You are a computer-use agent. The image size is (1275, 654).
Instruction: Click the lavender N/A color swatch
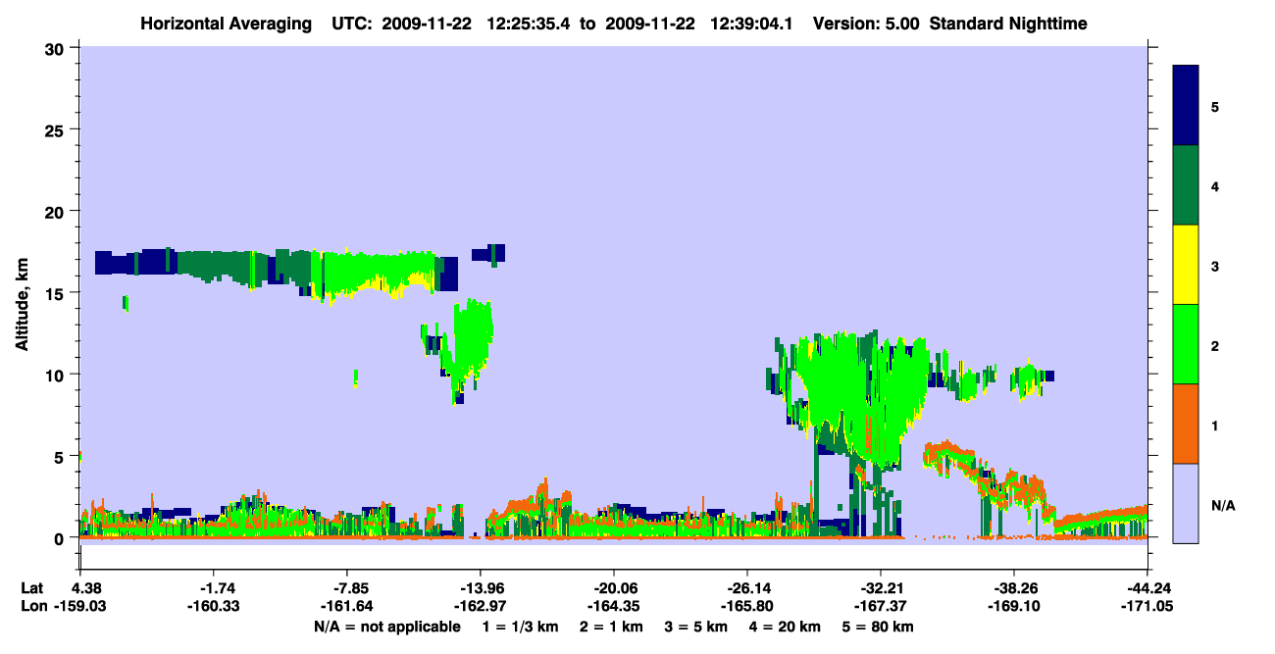(x=1186, y=502)
